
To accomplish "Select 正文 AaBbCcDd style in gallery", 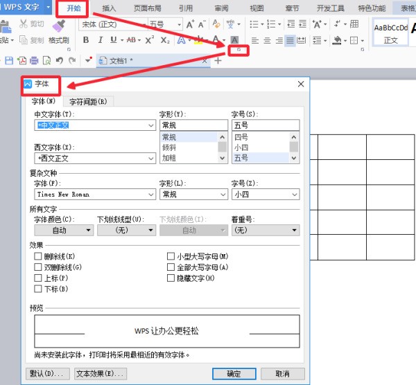I will (x=390, y=33).
